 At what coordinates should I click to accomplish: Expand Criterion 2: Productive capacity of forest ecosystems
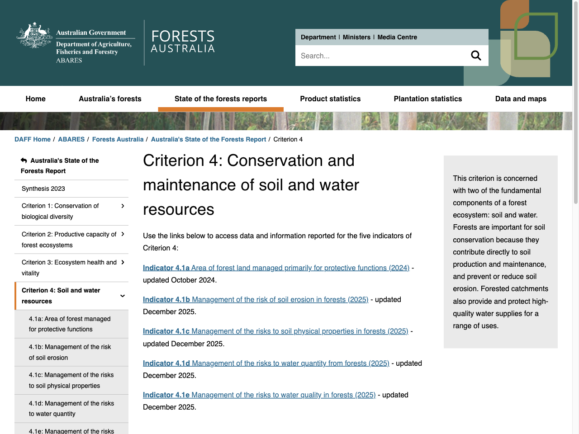tap(123, 234)
